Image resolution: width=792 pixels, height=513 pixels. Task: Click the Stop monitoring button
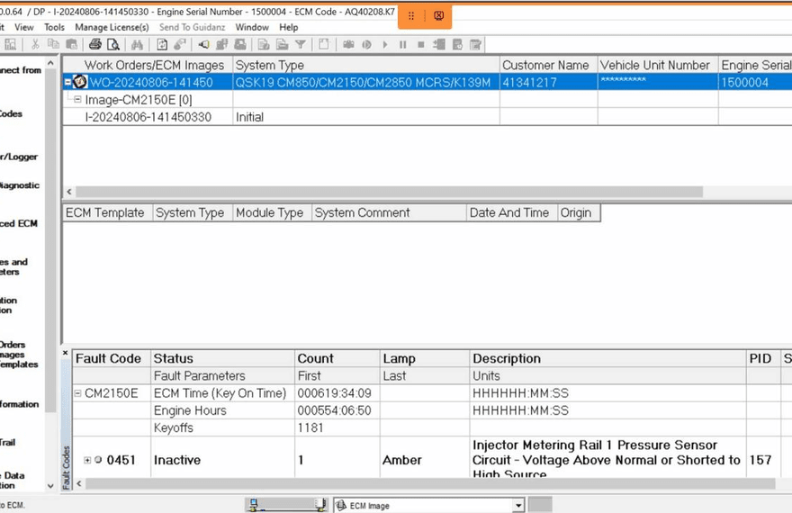pyautogui.click(x=421, y=44)
